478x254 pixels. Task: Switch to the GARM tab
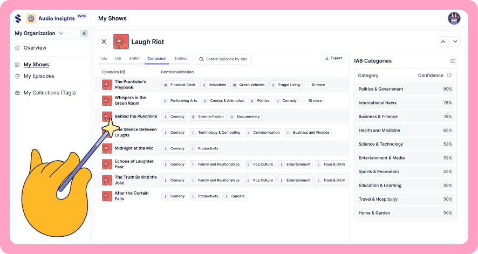[134, 58]
